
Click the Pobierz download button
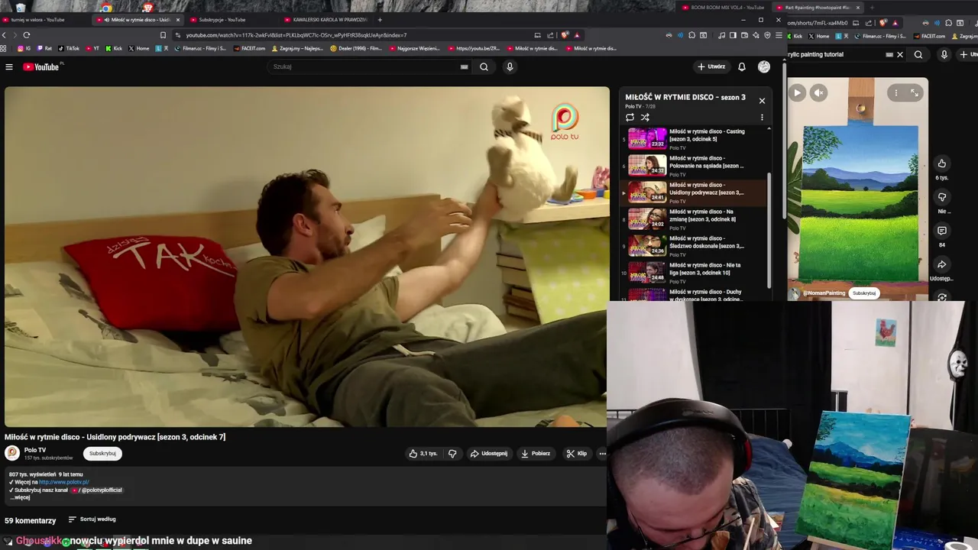(x=536, y=454)
